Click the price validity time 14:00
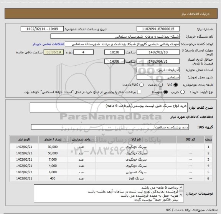The image size is (221, 214). coord(114,61)
